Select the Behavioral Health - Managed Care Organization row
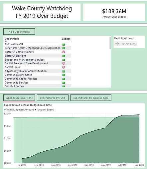Viewport: 147px width, 169px height. point(38,48)
